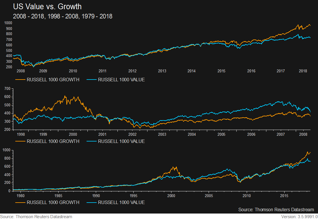Click the 2000 x-axis label on middle chart
318x219 pixels.
click(73, 134)
